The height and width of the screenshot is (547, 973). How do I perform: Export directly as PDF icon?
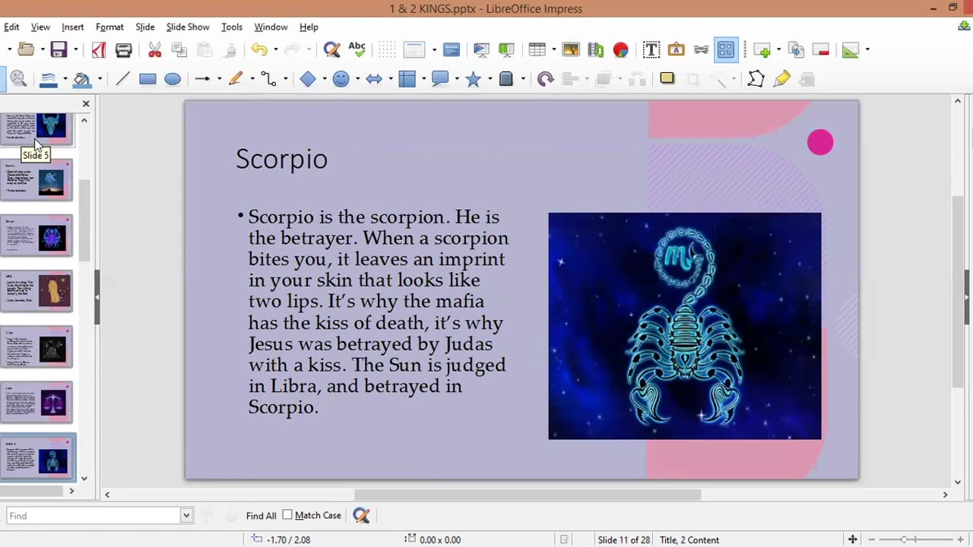tap(99, 50)
